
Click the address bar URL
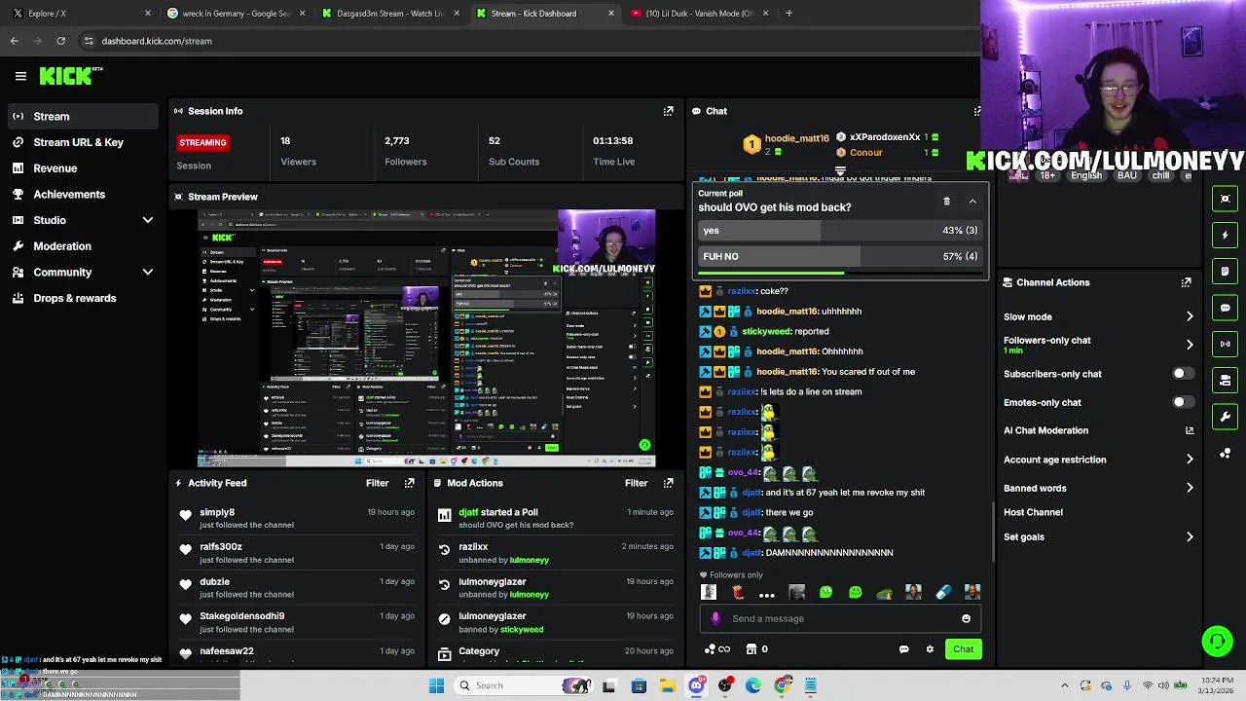click(x=157, y=41)
